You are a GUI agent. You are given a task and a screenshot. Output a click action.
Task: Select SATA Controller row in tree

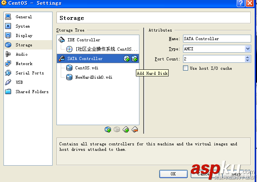[98, 58]
